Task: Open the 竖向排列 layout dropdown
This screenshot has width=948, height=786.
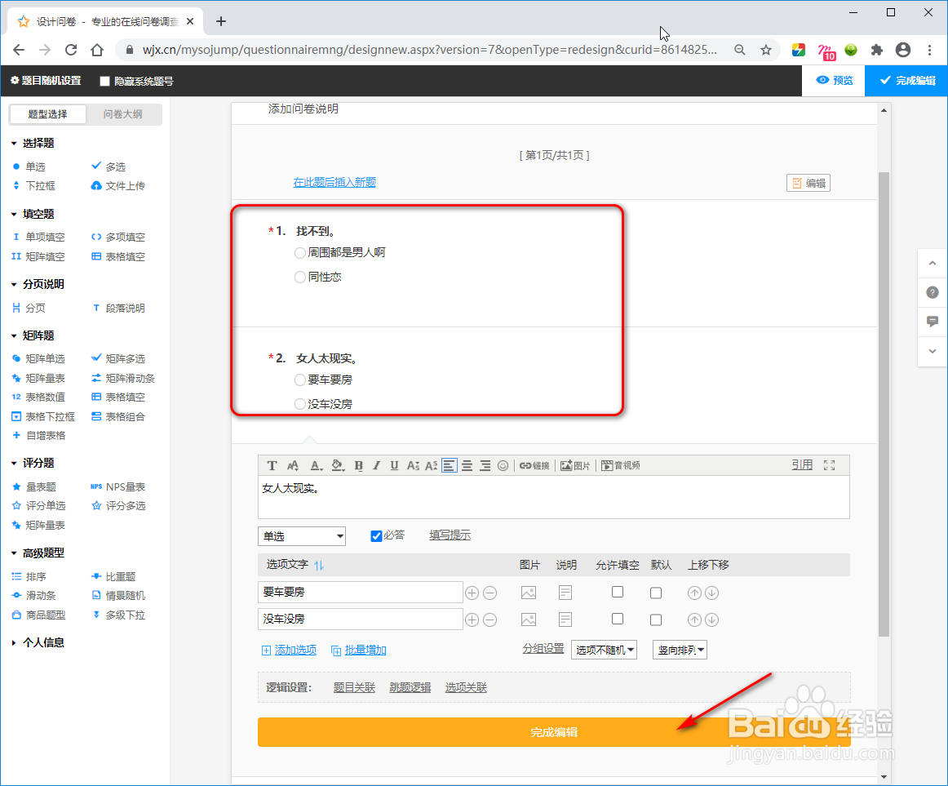Action: tap(680, 650)
